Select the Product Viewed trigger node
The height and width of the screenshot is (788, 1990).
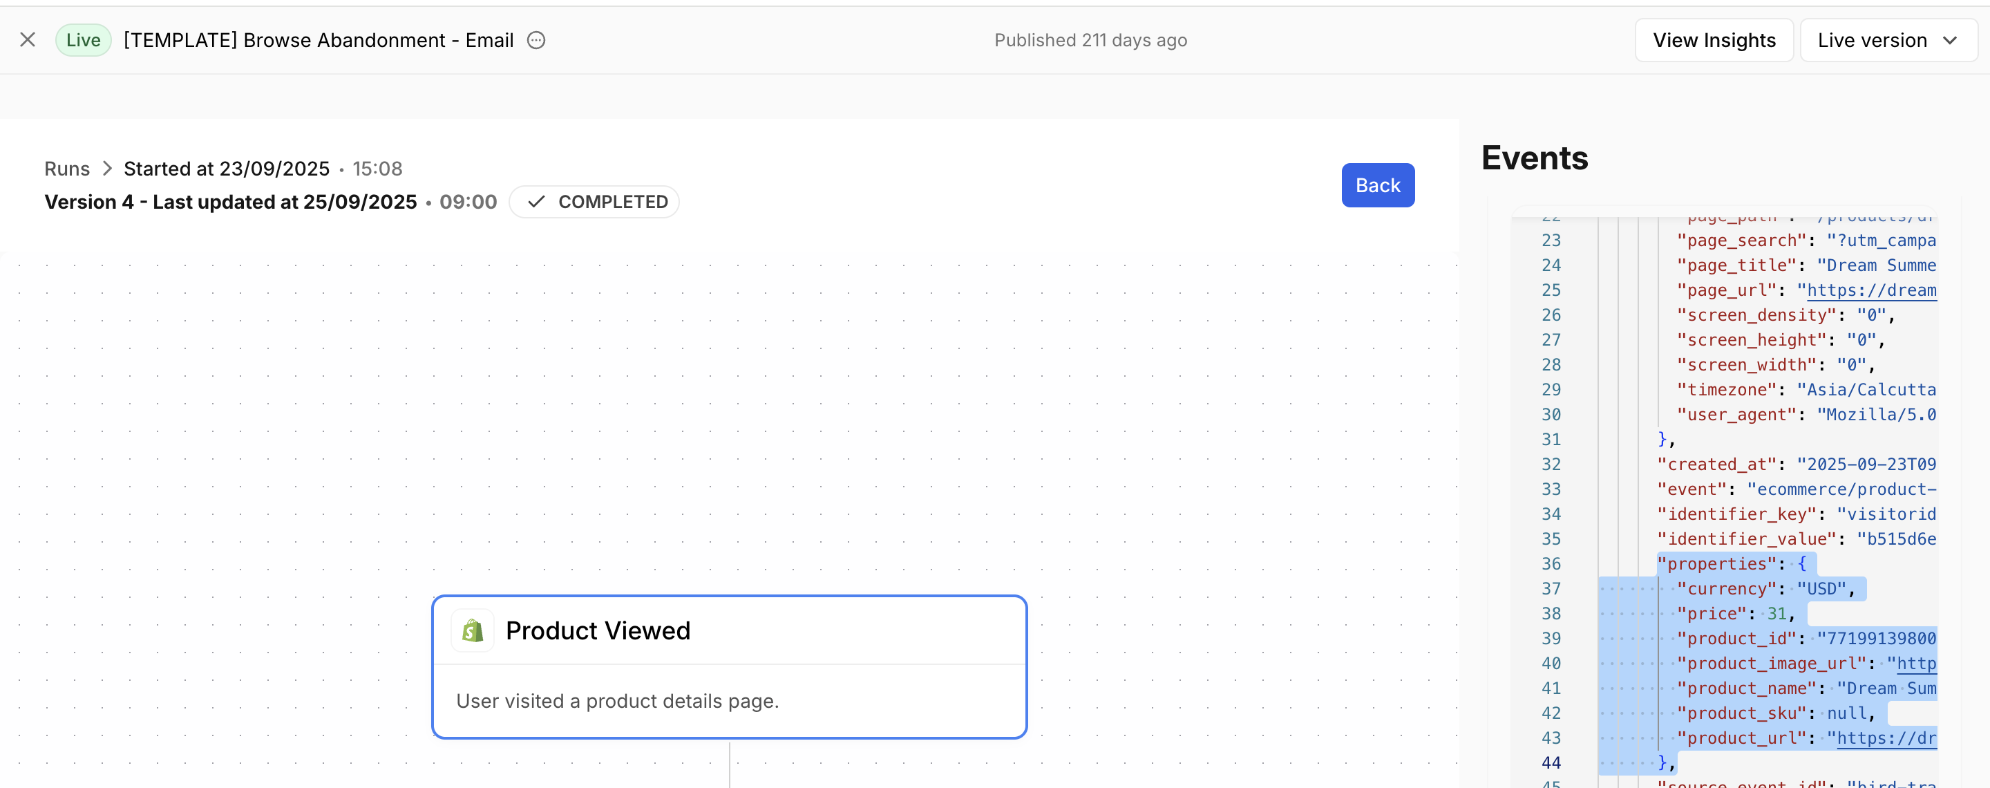coord(728,666)
